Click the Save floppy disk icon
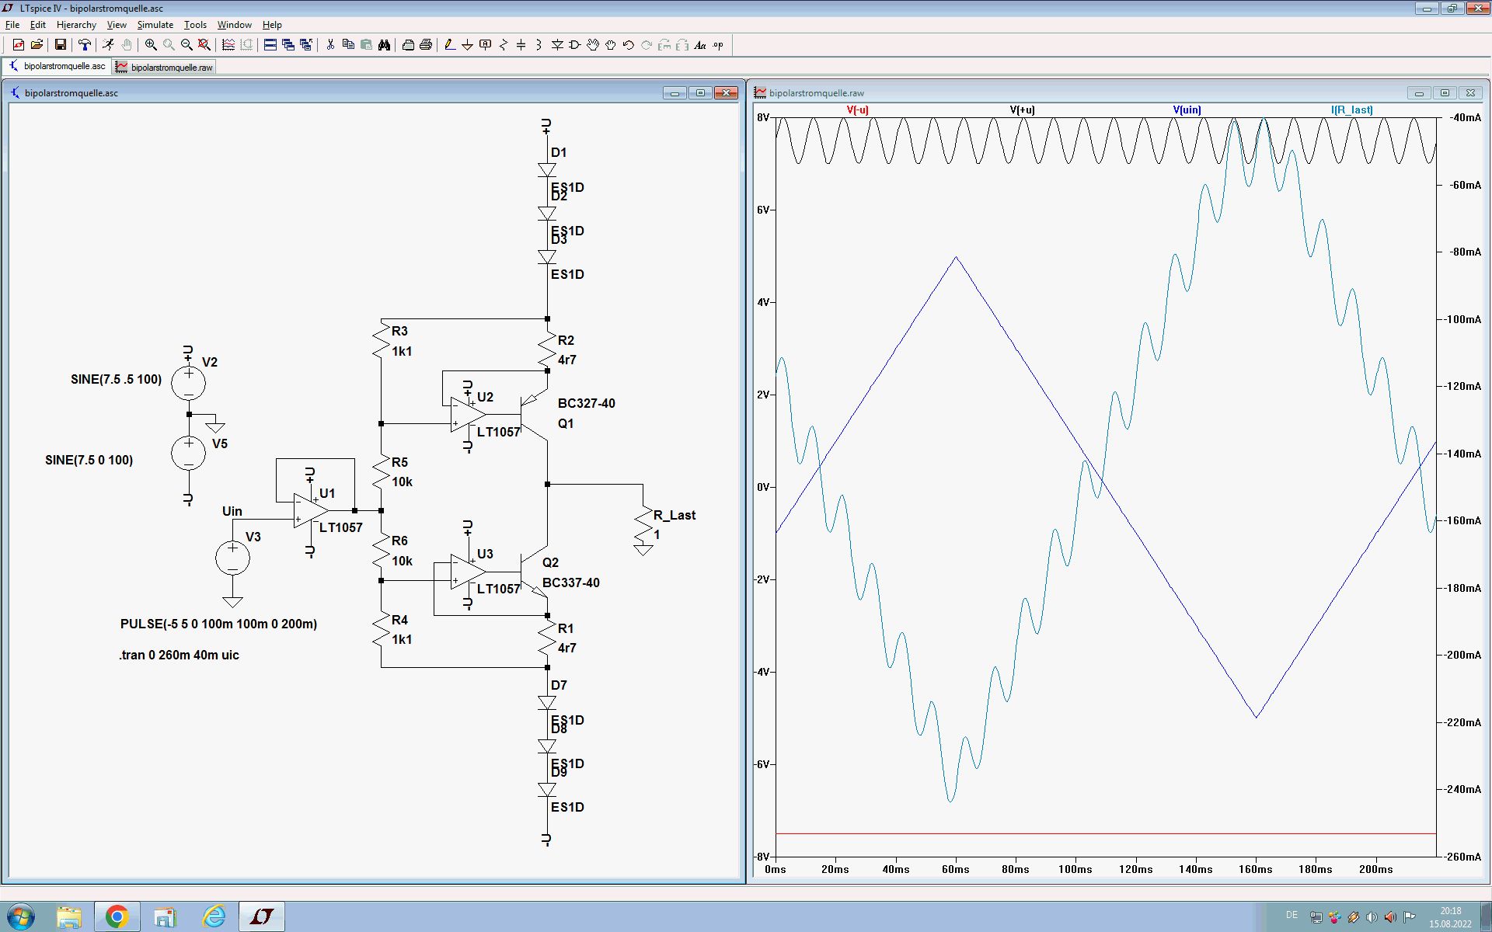This screenshot has width=1492, height=932. click(60, 45)
